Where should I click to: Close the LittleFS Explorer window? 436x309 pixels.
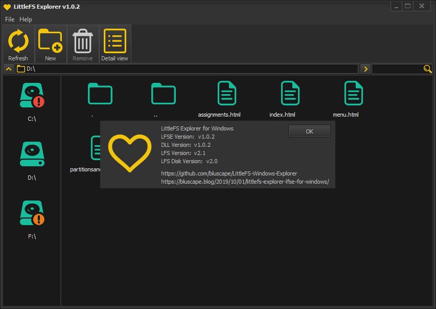tap(422, 6)
